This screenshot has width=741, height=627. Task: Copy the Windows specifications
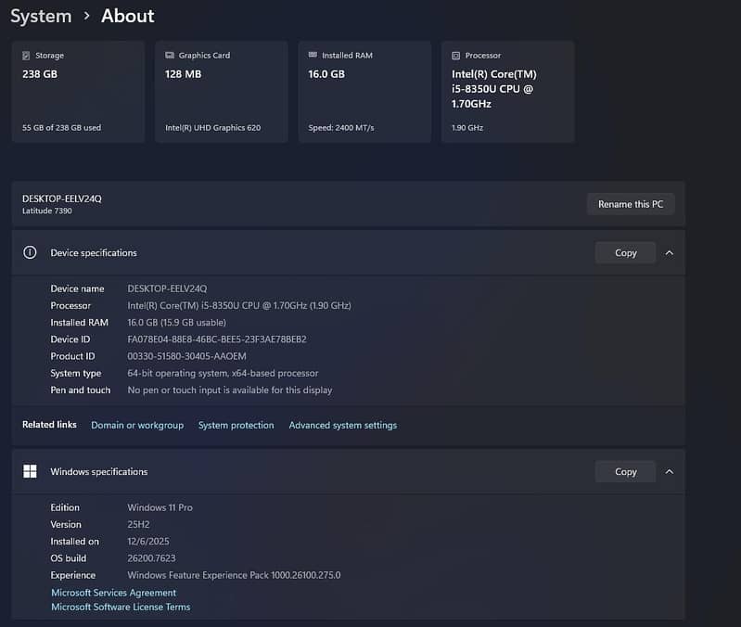(625, 471)
